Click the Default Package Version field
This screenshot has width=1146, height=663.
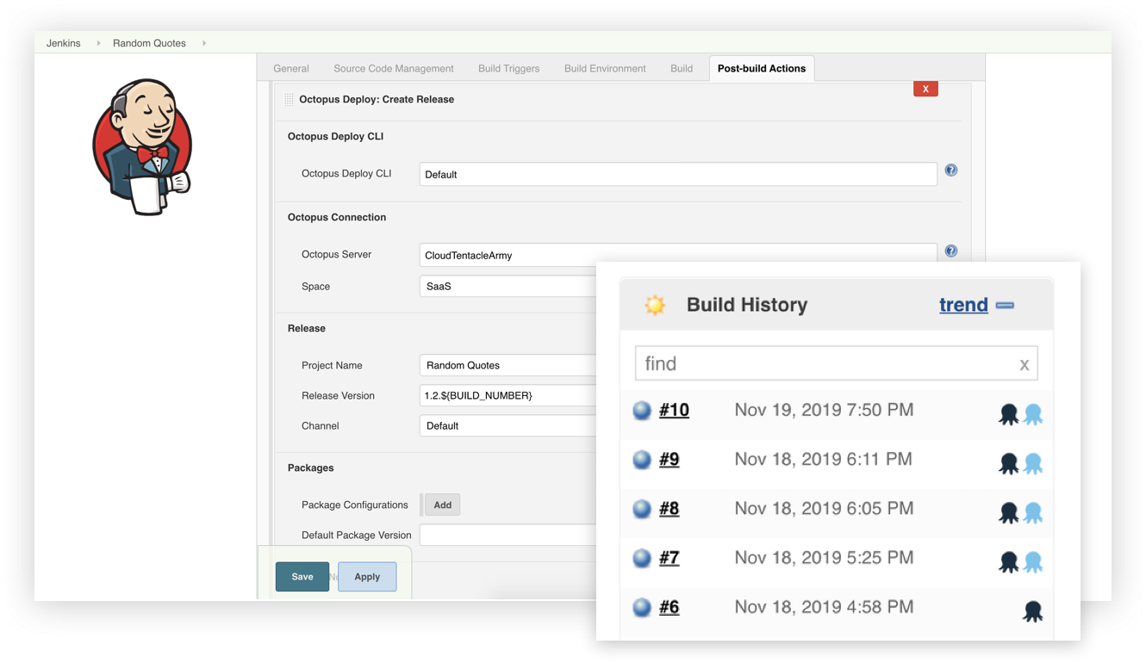pos(508,535)
